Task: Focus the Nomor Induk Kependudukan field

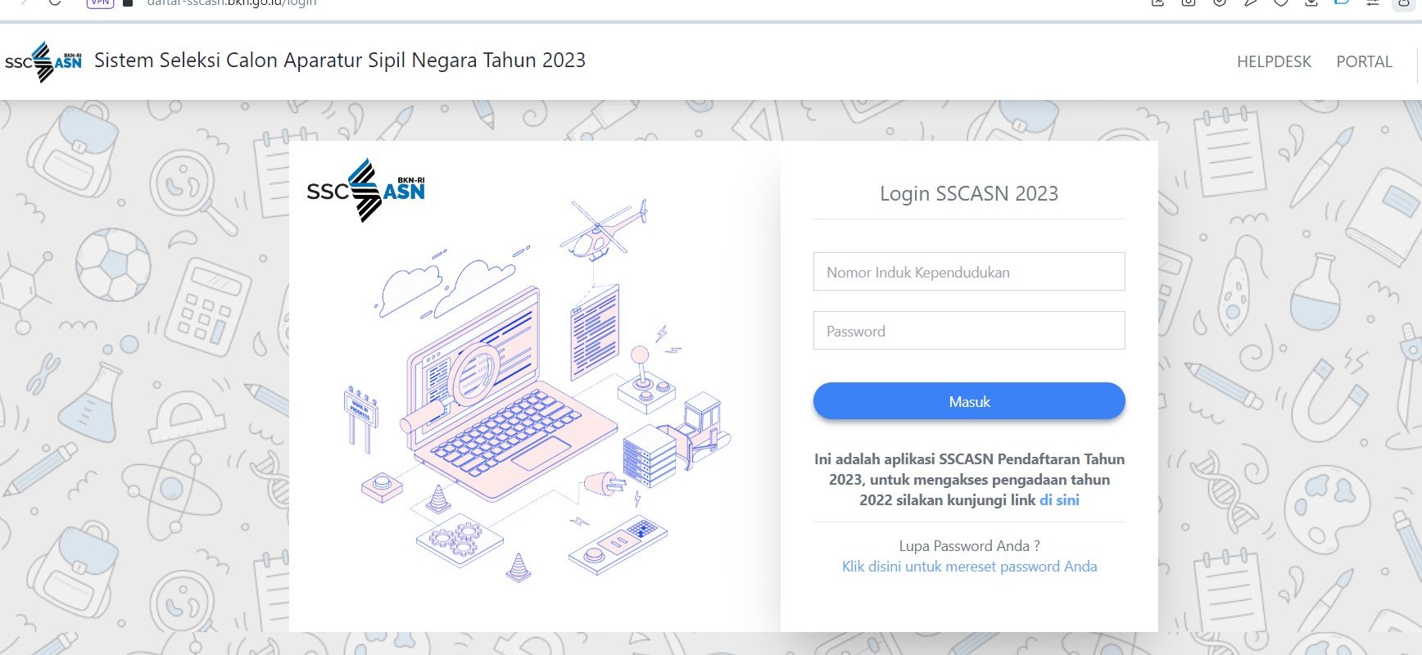Action: (x=969, y=272)
